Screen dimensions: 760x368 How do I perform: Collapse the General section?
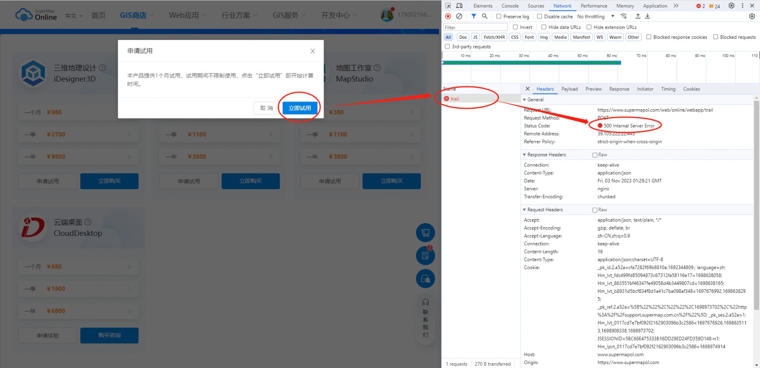pos(524,100)
